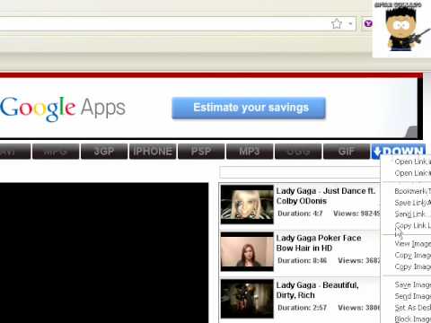Click the search field above the video list
Screen dimensions: 431x323
(x=300, y=172)
